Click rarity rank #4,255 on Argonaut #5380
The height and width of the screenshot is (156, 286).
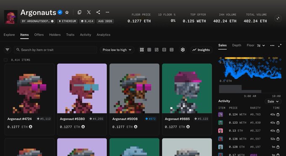tap(96, 119)
